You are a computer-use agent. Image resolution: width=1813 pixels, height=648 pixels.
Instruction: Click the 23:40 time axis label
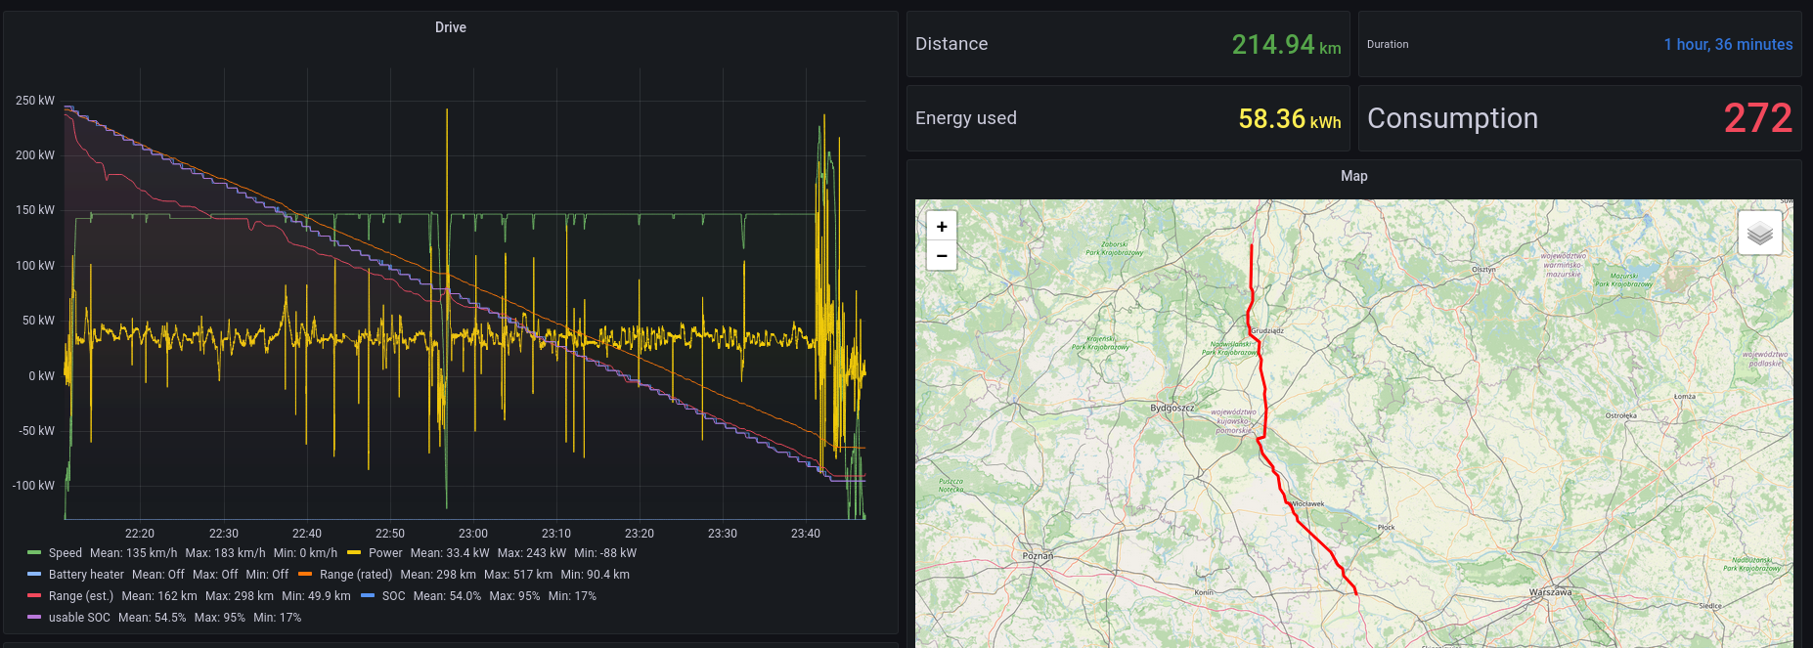[x=806, y=534]
